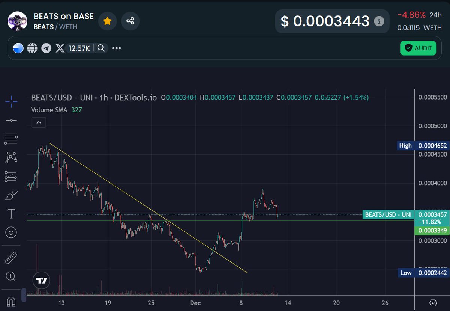The width and height of the screenshot is (450, 311).
Task: Click the -4.86% 24h change value
Action: 411,15
